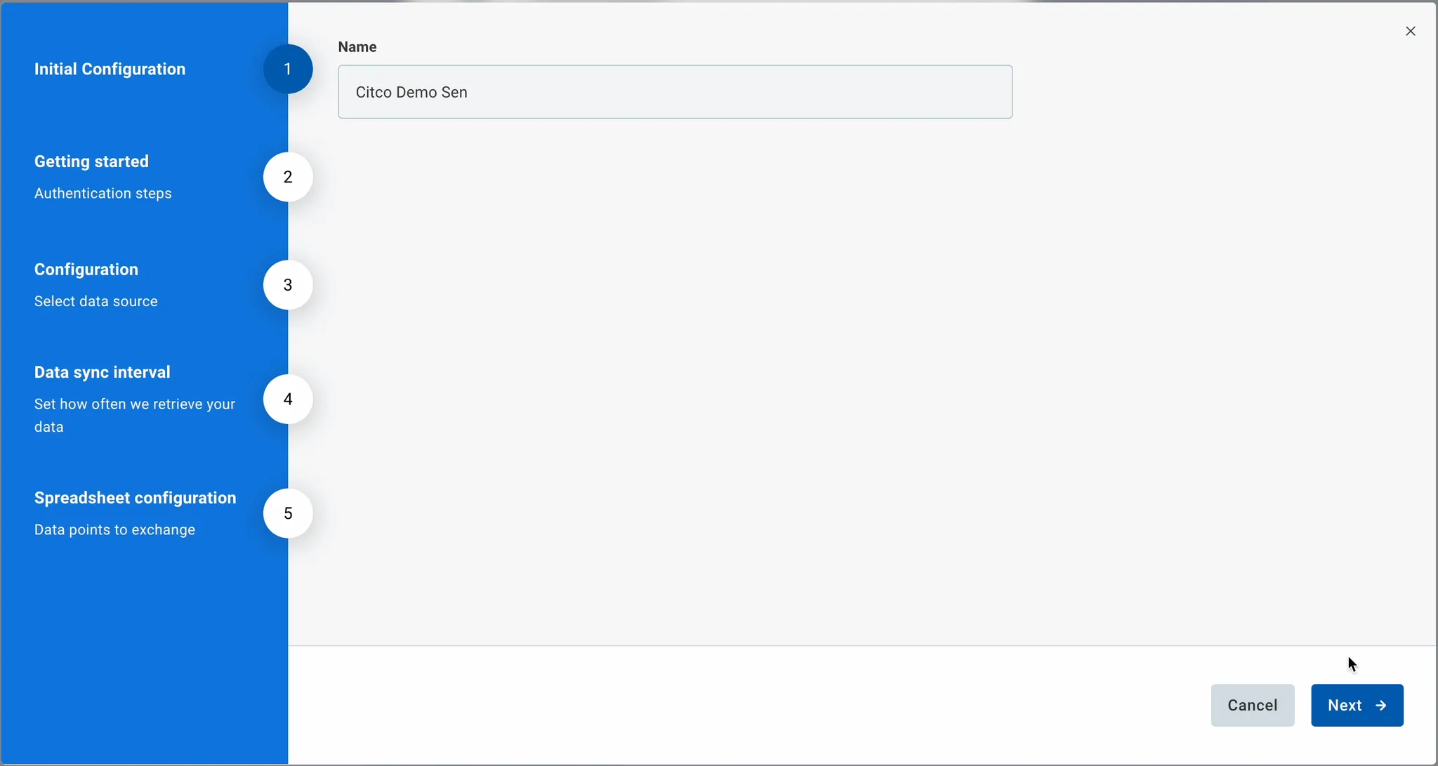Open Spreadsheet configuration step label
Image resolution: width=1438 pixels, height=766 pixels.
point(136,498)
